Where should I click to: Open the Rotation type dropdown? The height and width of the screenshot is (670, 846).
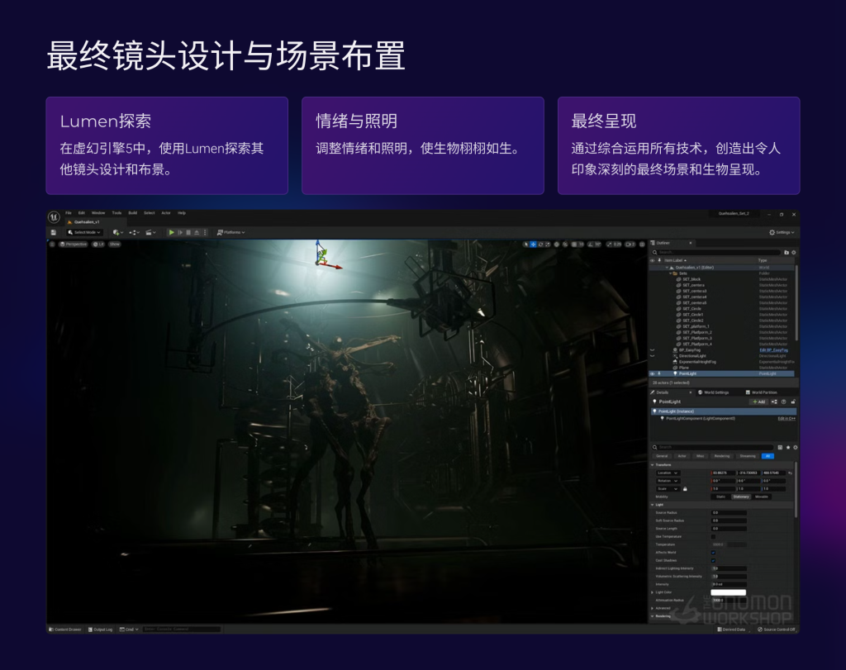point(668,481)
